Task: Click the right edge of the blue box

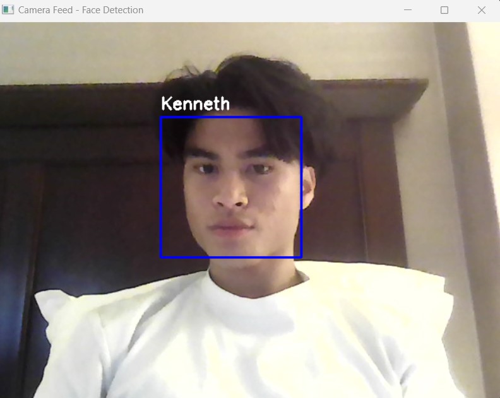Action: coord(301,187)
